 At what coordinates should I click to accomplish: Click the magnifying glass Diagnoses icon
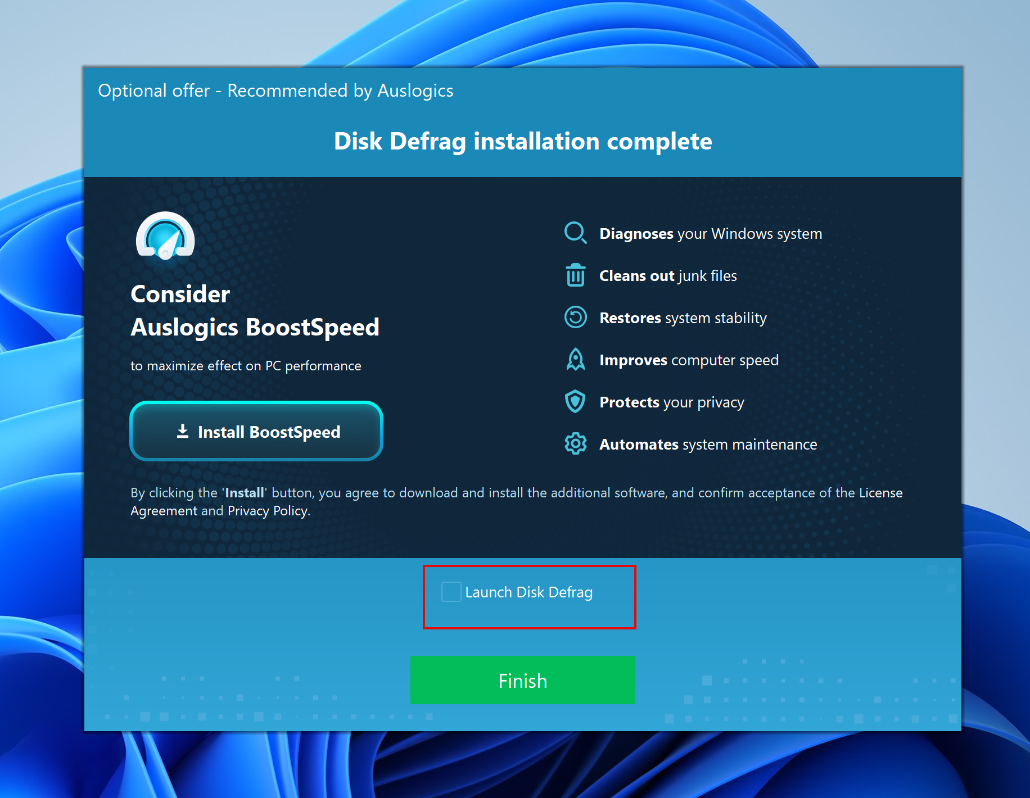[x=575, y=233]
